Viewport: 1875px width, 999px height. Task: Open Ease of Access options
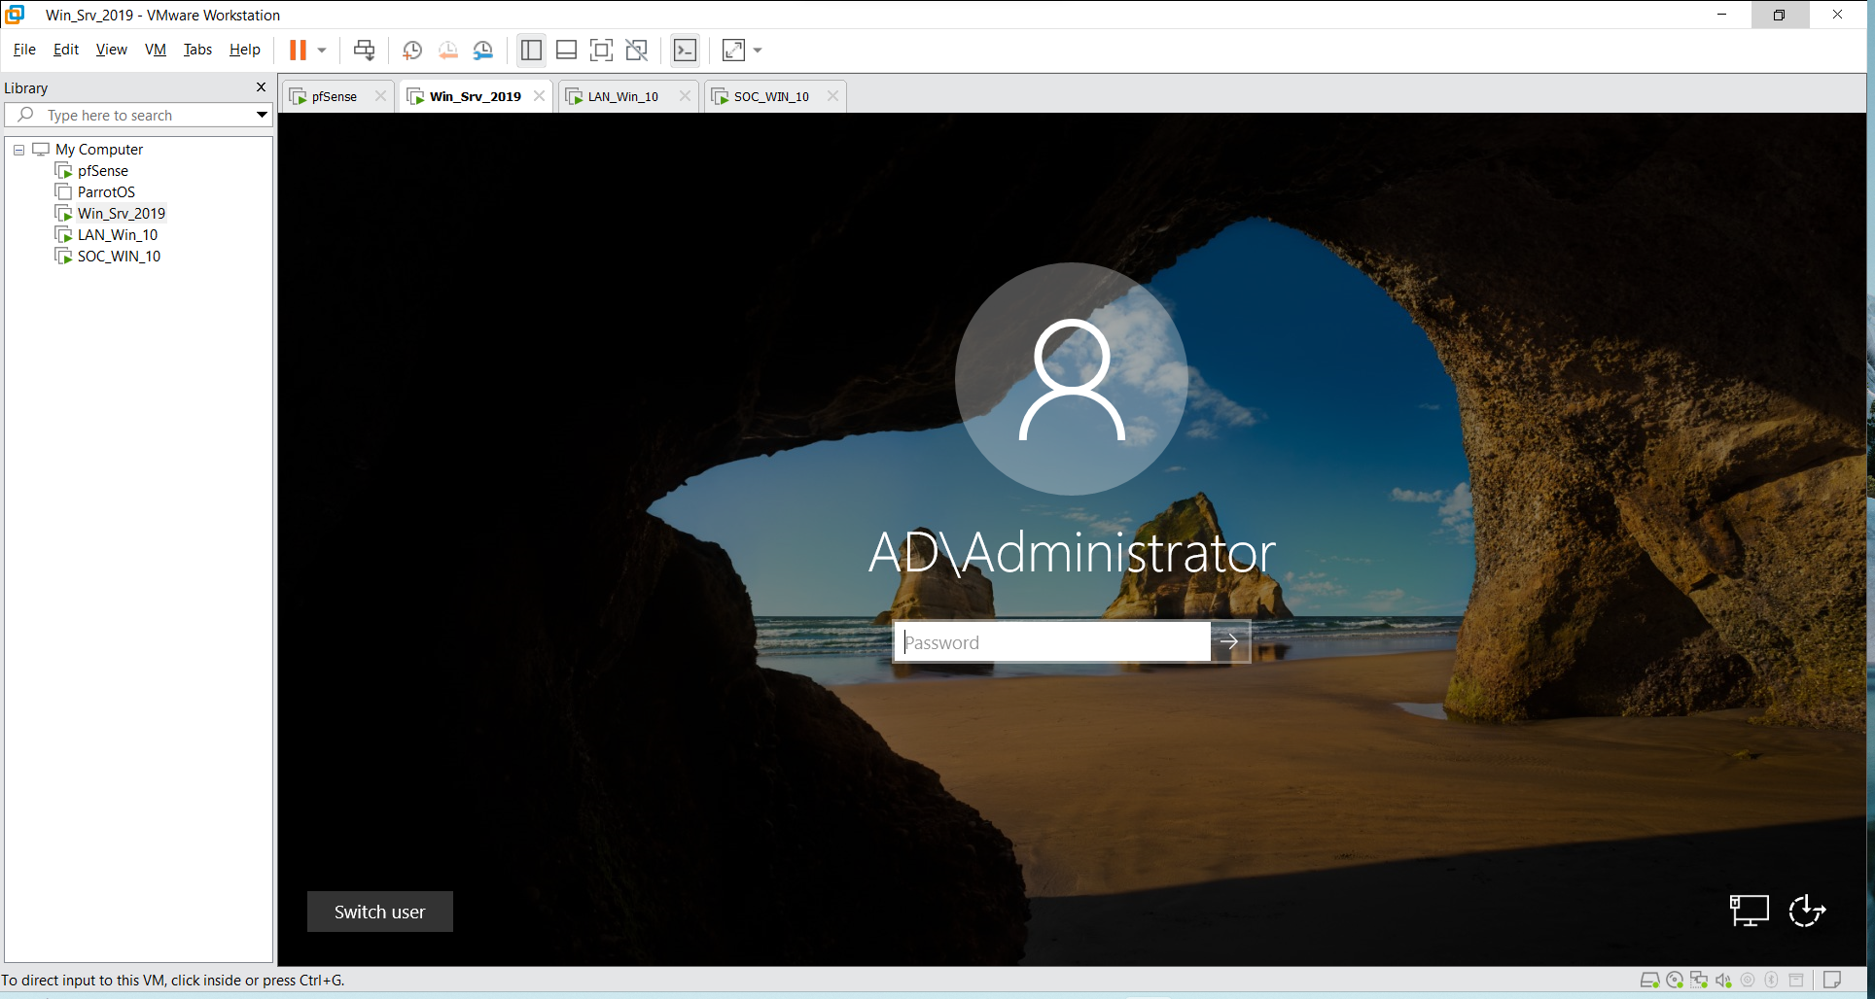[1807, 912]
